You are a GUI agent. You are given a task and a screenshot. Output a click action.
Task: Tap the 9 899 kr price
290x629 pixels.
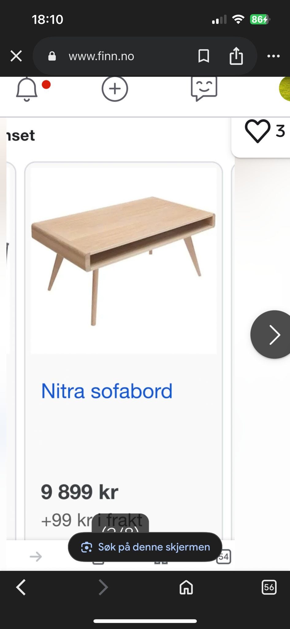[x=79, y=492]
